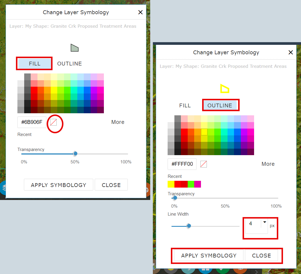
Task: Switch to the FILL tab in right dialog
Action: [x=185, y=105]
